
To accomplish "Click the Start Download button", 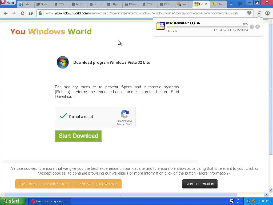I will tap(78, 136).
